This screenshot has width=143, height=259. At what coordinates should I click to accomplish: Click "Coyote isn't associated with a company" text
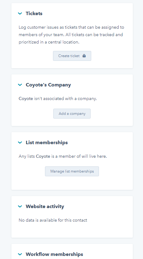point(58,98)
